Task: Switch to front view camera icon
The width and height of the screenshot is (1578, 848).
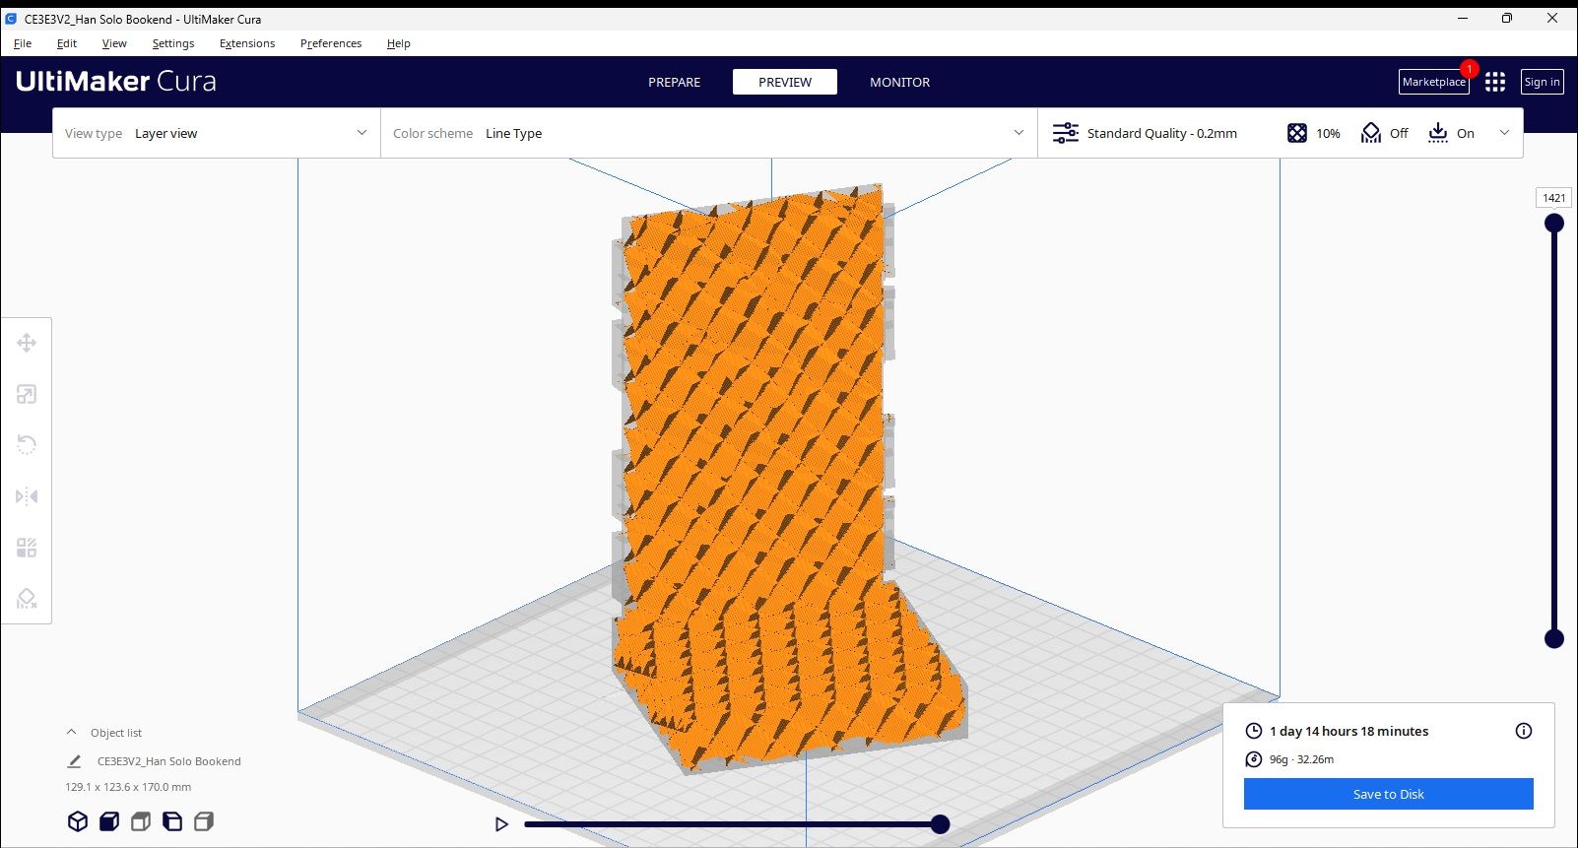Action: pyautogui.click(x=109, y=821)
